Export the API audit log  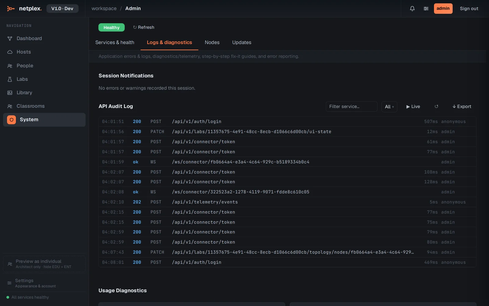click(x=462, y=106)
